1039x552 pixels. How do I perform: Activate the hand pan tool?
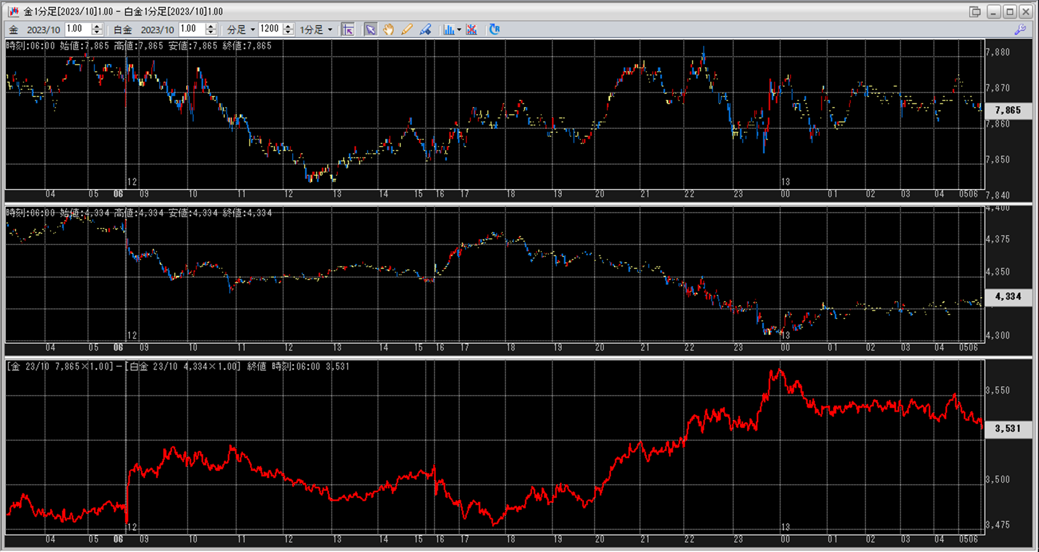pyautogui.click(x=388, y=30)
